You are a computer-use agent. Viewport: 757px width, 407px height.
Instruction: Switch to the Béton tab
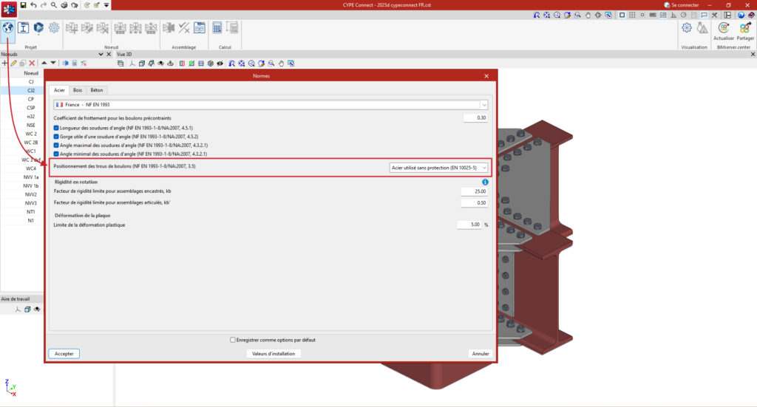click(x=97, y=90)
